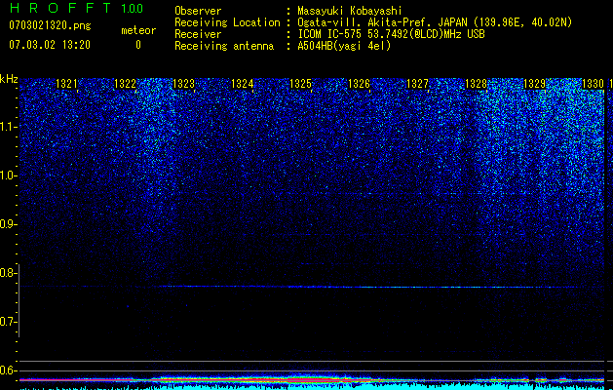Click the Receiver label

coord(198,34)
